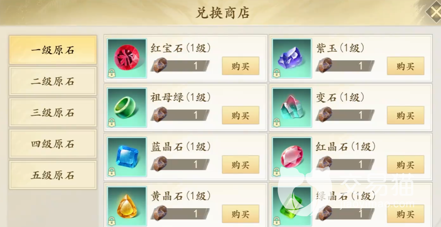The image size is (441, 227).
Task: Open the 一级原石 tab
Action: click(53, 50)
